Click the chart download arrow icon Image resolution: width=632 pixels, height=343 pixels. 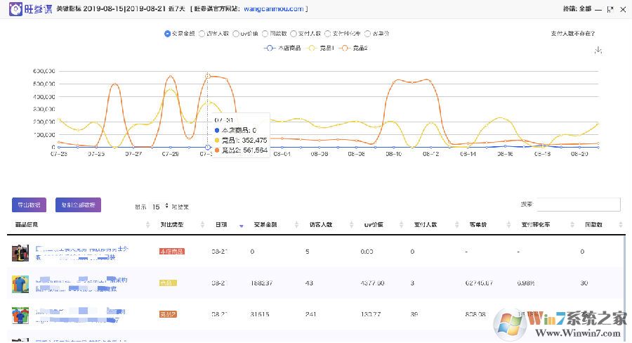598,50
